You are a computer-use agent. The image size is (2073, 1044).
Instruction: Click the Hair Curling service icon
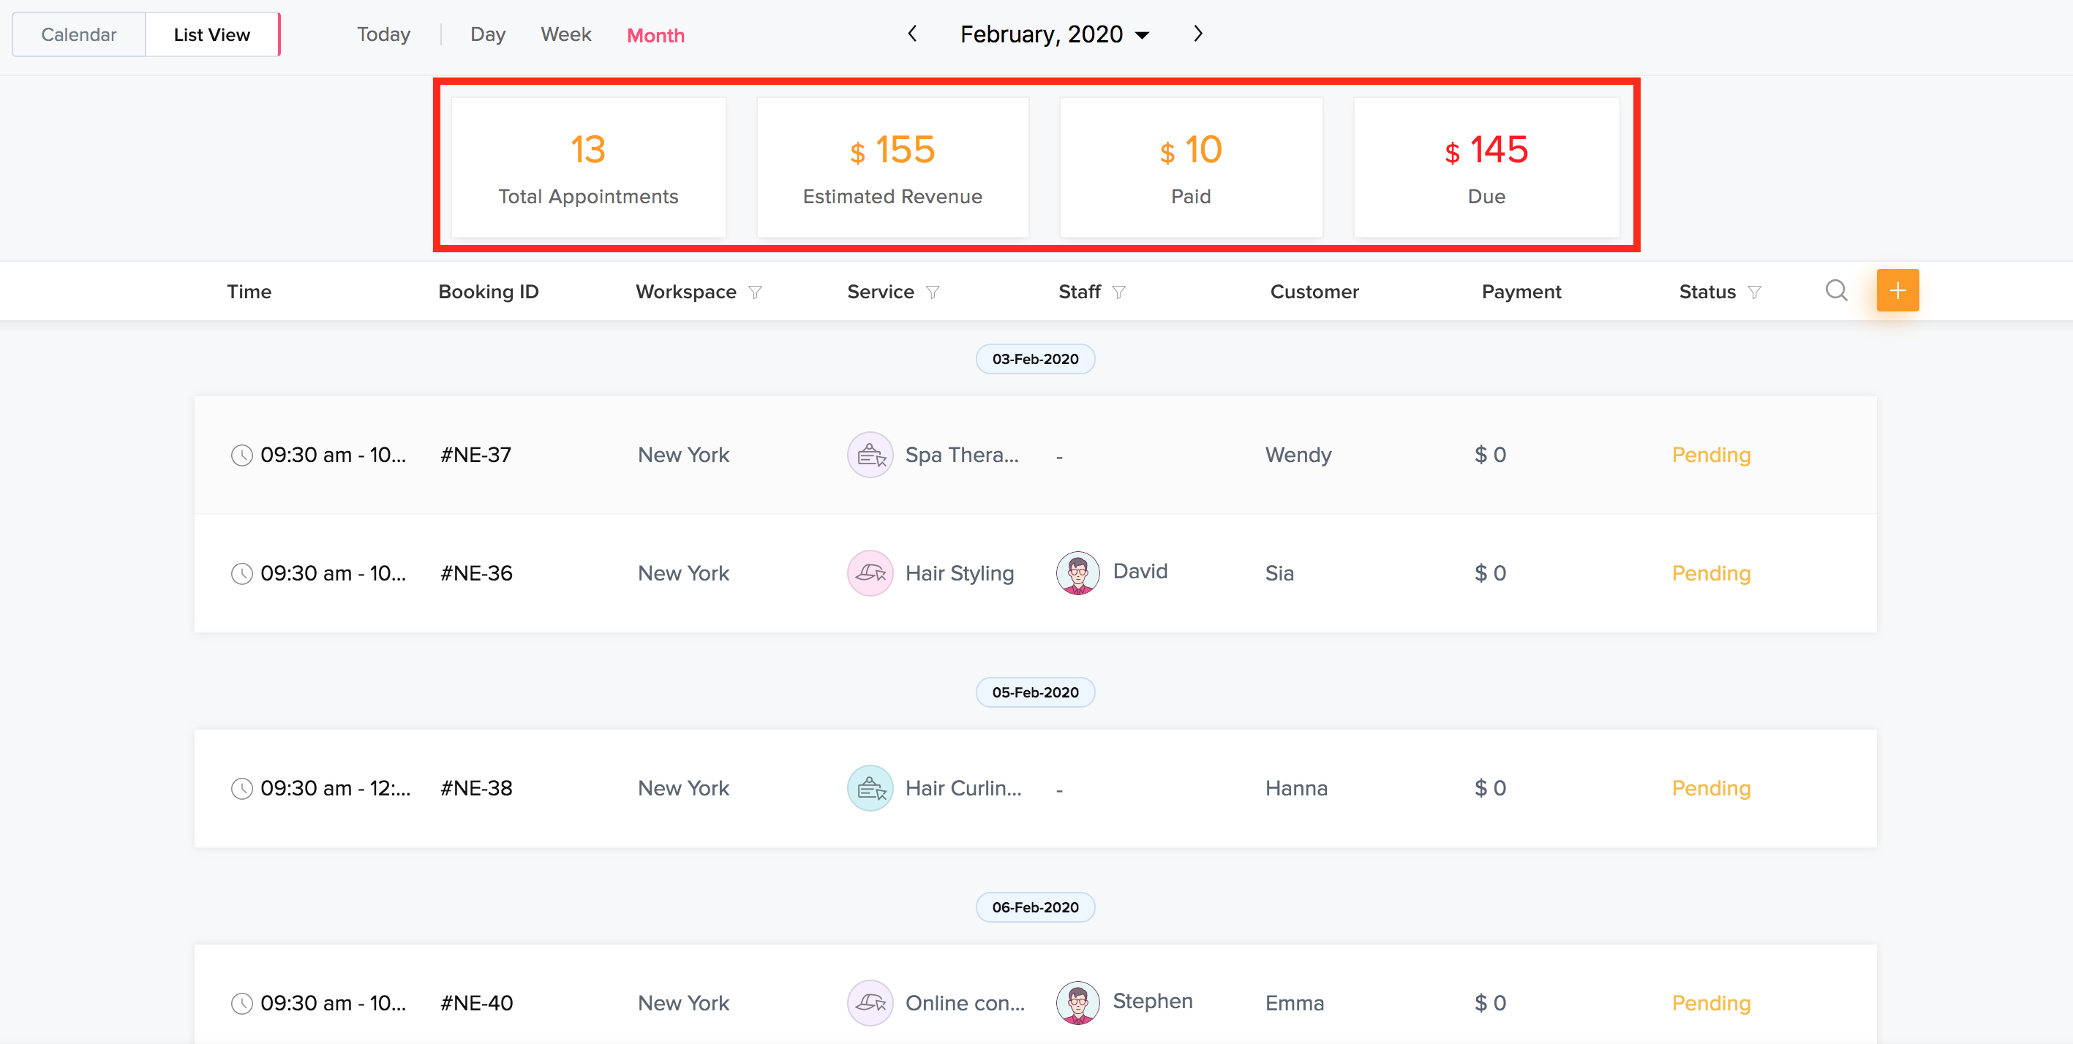[870, 788]
